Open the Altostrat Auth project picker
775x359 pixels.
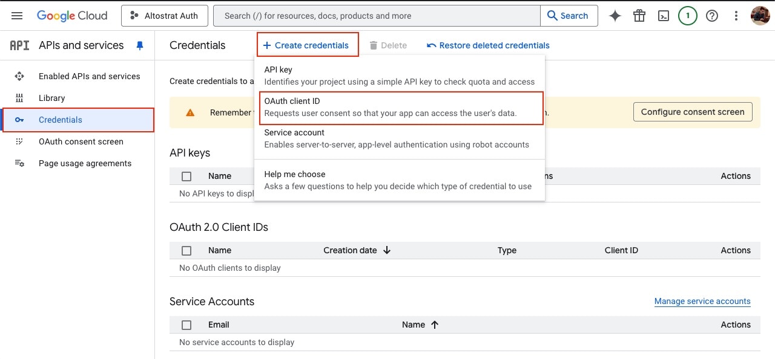pyautogui.click(x=165, y=16)
